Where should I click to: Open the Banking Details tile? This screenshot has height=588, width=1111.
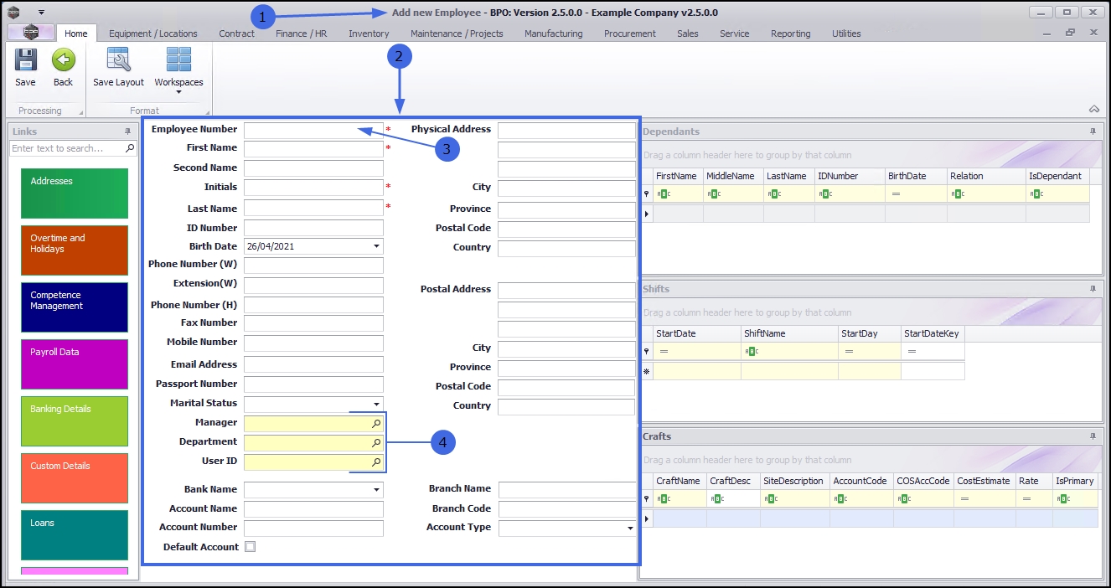coord(75,421)
